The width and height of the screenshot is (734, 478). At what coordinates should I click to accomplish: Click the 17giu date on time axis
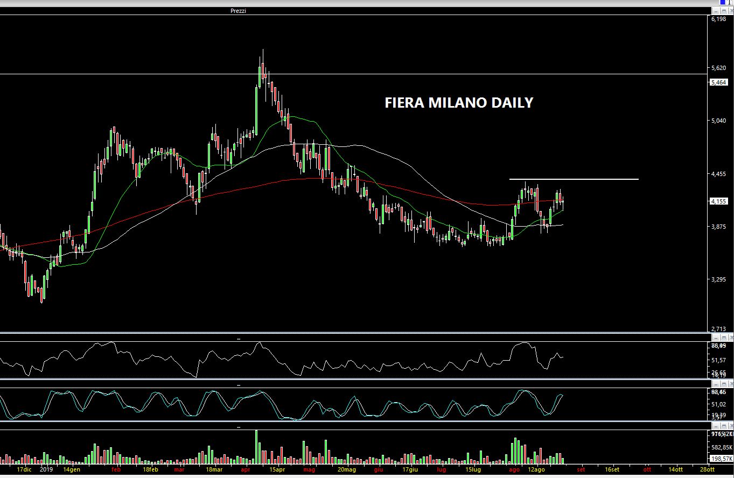410,469
